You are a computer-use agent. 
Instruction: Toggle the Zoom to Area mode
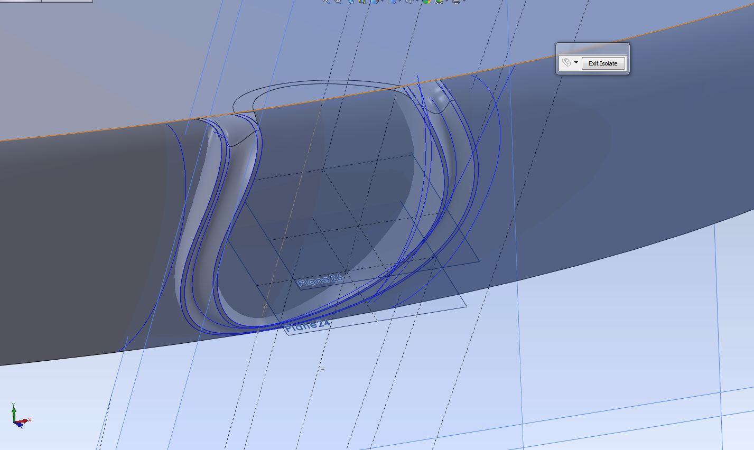337,3
